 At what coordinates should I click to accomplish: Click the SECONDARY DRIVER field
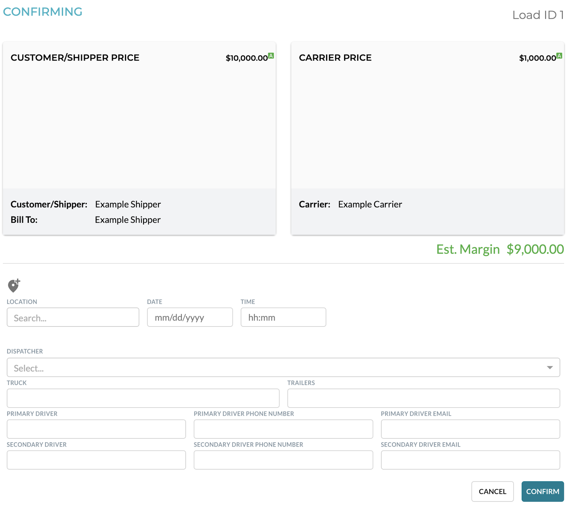(96, 460)
